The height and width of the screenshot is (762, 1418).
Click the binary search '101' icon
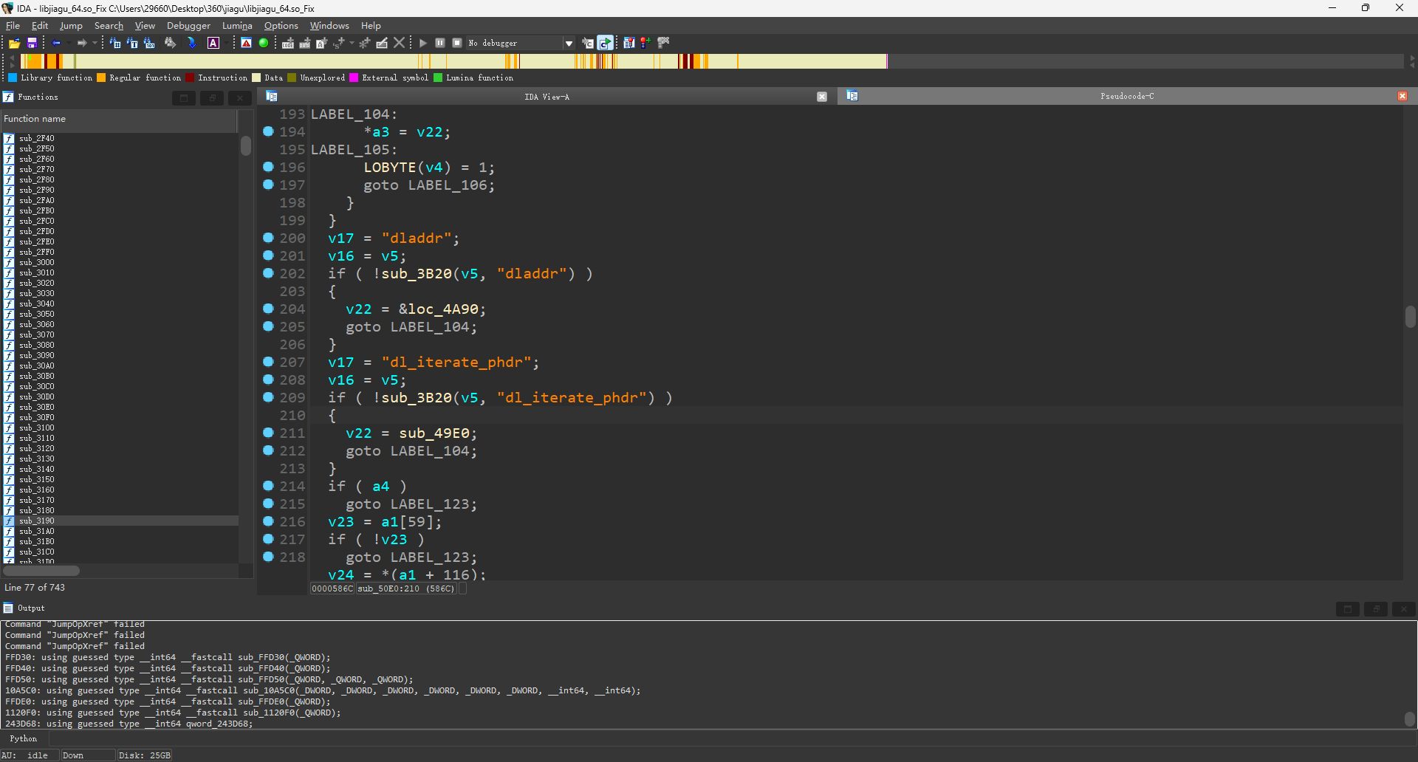tap(149, 43)
